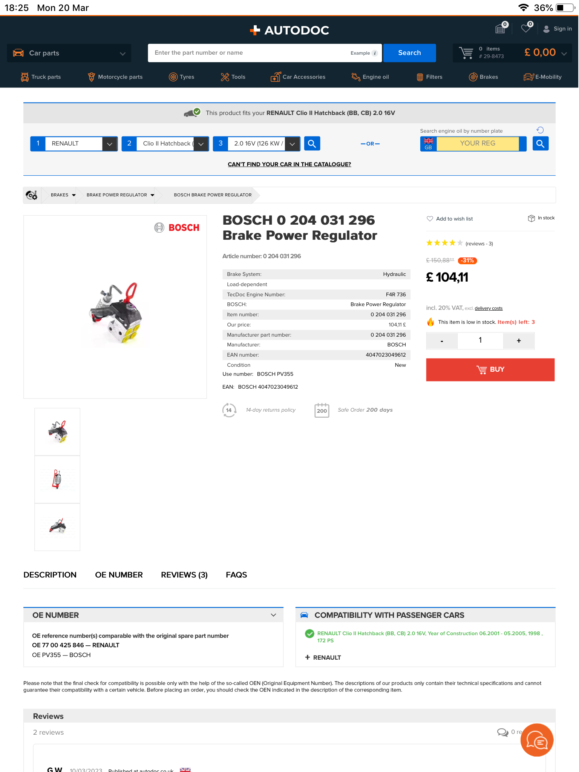Open the garage icon in the header

click(x=501, y=29)
